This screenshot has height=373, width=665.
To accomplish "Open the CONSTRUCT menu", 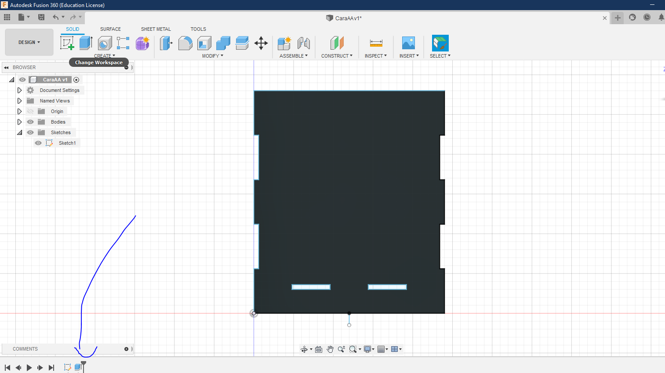I will 337,56.
